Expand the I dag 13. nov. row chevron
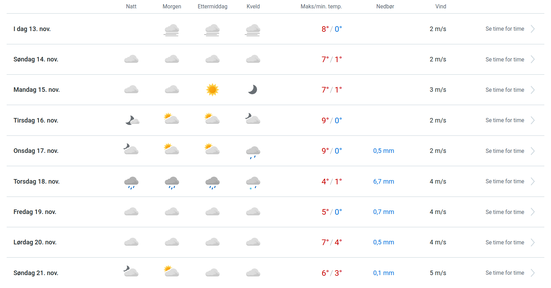 (x=532, y=29)
